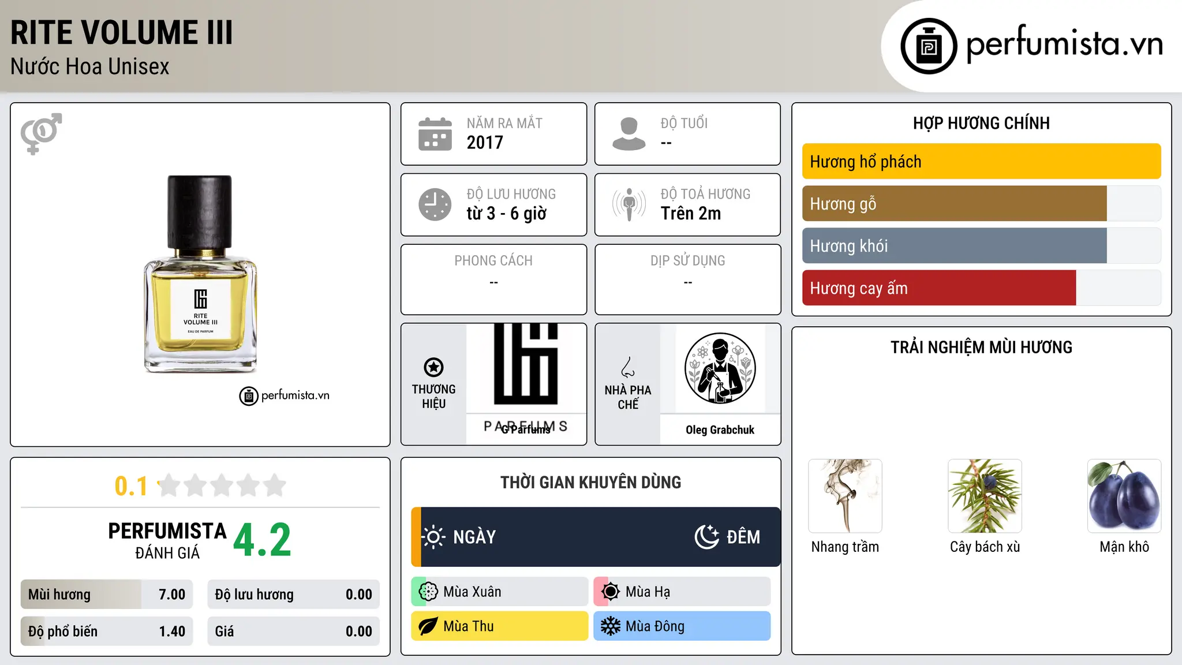Click the calendar icon beside Năm ra mắt
Screen dimensions: 1182x665
(x=435, y=134)
